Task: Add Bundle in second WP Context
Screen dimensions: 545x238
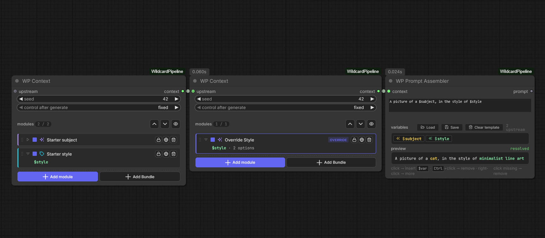Action: pos(331,162)
